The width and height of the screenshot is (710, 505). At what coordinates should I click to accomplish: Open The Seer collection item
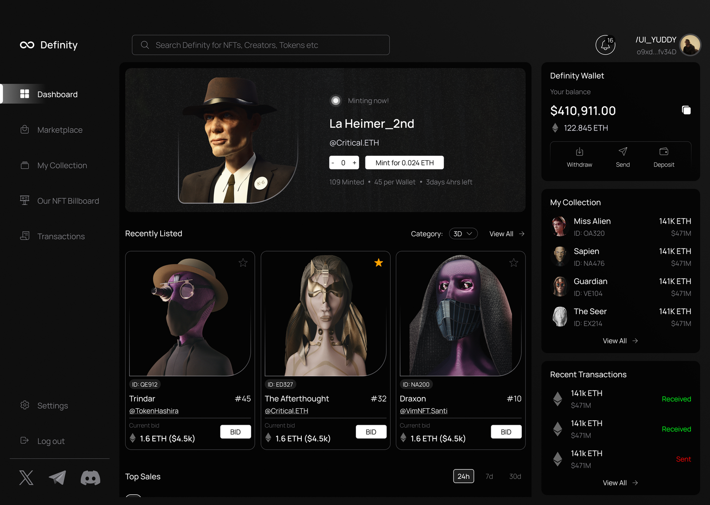pos(621,317)
